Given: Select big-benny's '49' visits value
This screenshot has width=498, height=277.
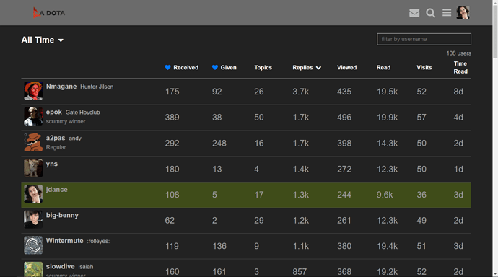Looking at the screenshot, I should pos(421,221).
